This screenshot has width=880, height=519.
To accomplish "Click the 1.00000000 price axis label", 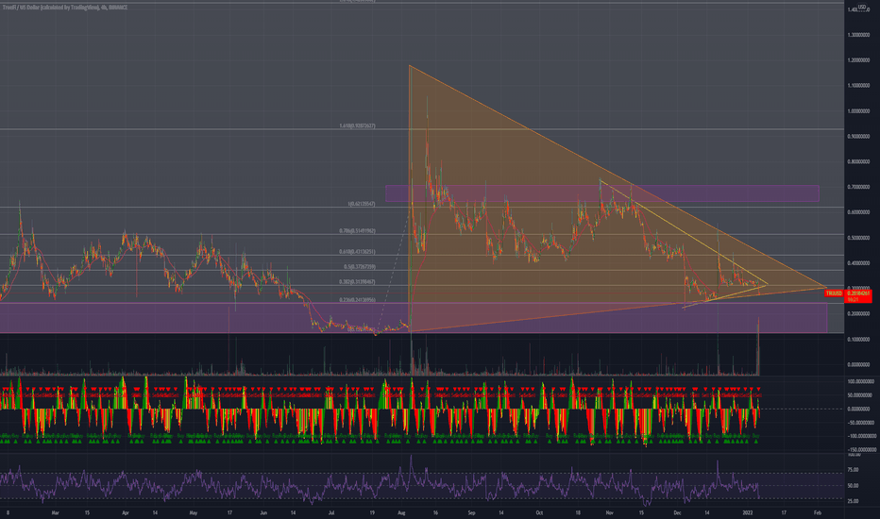I will click(x=858, y=111).
